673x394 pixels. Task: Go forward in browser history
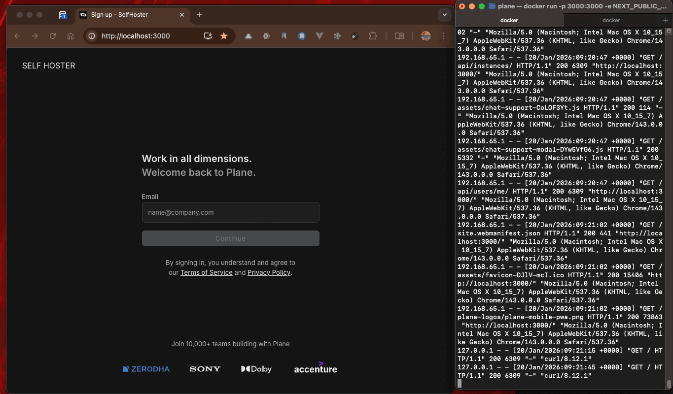point(35,36)
